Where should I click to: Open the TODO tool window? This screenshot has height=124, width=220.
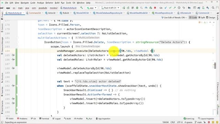point(10,118)
